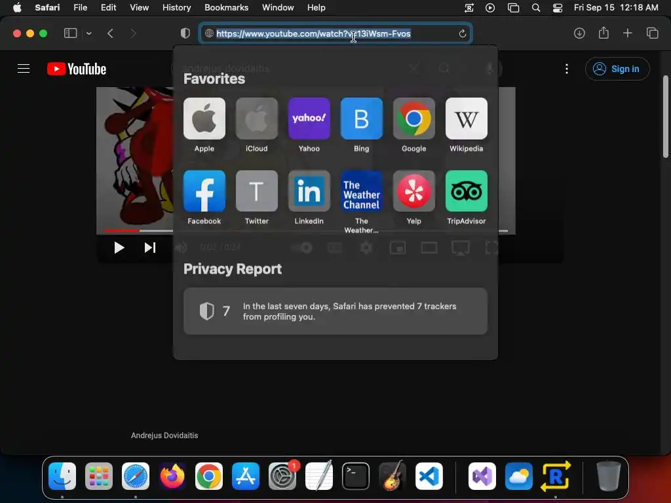Open the Safari menu
Screen dimensions: 671x503
tap(47, 8)
